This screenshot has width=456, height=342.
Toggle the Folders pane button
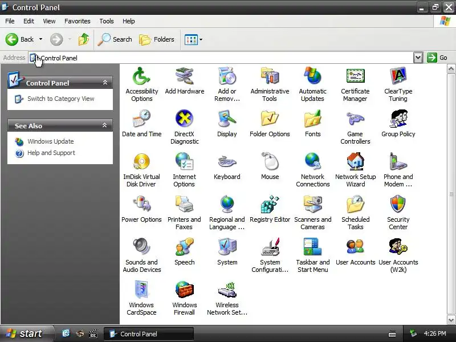click(x=157, y=39)
